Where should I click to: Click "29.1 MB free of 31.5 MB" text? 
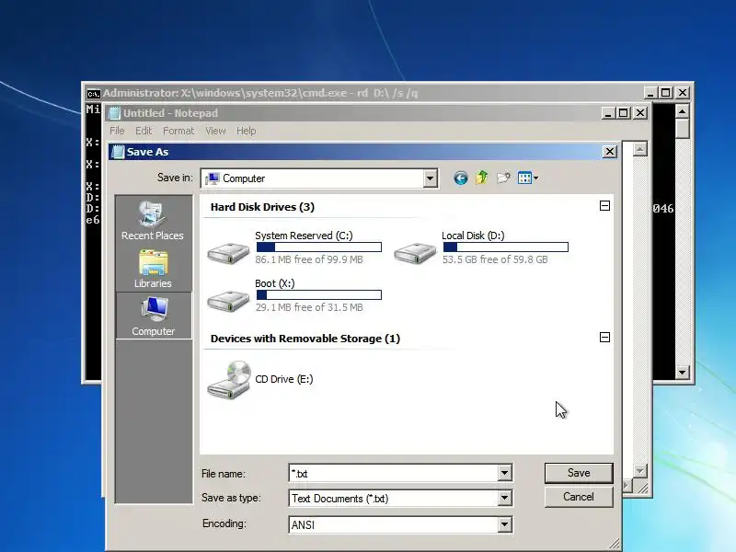click(x=309, y=307)
